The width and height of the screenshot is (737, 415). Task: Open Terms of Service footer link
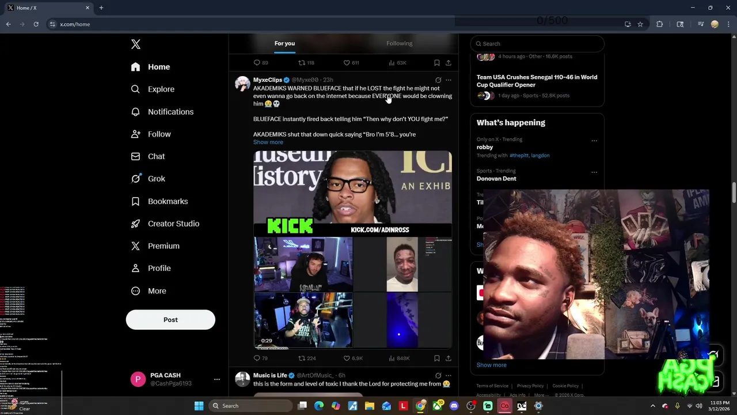(492, 386)
